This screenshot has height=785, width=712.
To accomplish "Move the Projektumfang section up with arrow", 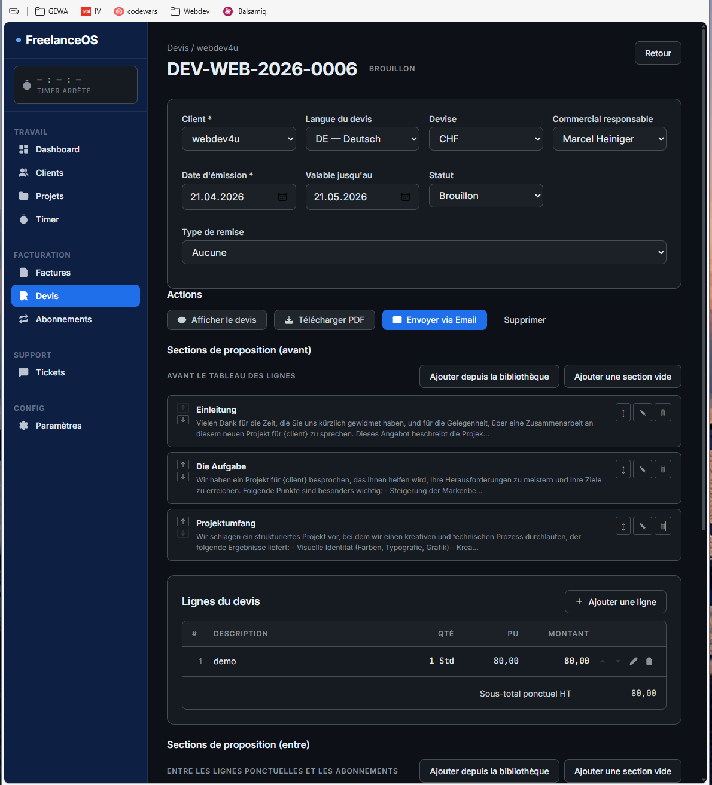I will click(183, 521).
